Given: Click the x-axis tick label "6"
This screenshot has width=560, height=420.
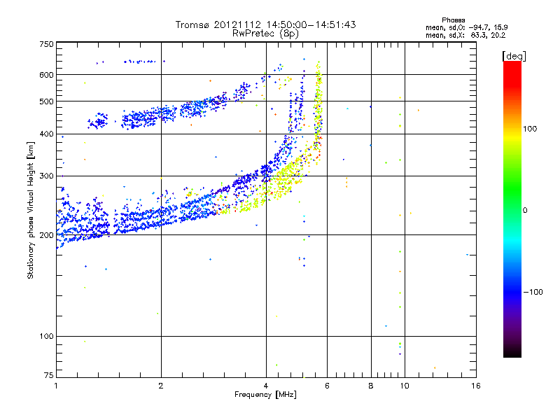Looking at the screenshot, I should (327, 386).
